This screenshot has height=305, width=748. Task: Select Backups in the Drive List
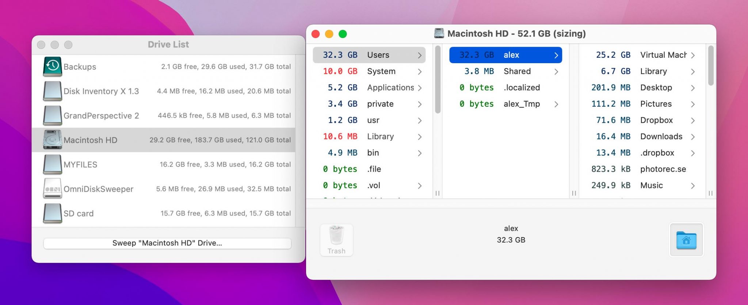click(x=164, y=66)
